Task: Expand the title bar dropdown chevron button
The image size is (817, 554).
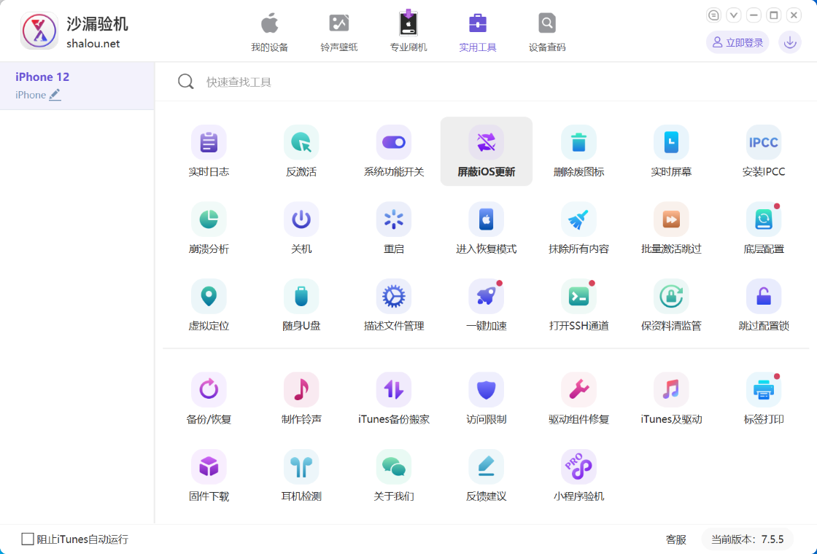Action: pos(734,15)
